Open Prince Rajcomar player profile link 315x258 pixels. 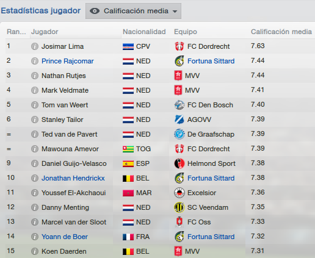[68, 61]
